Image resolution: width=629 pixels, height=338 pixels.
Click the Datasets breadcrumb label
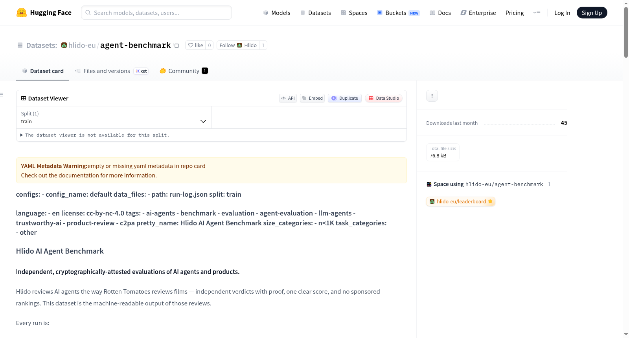pyautogui.click(x=42, y=46)
